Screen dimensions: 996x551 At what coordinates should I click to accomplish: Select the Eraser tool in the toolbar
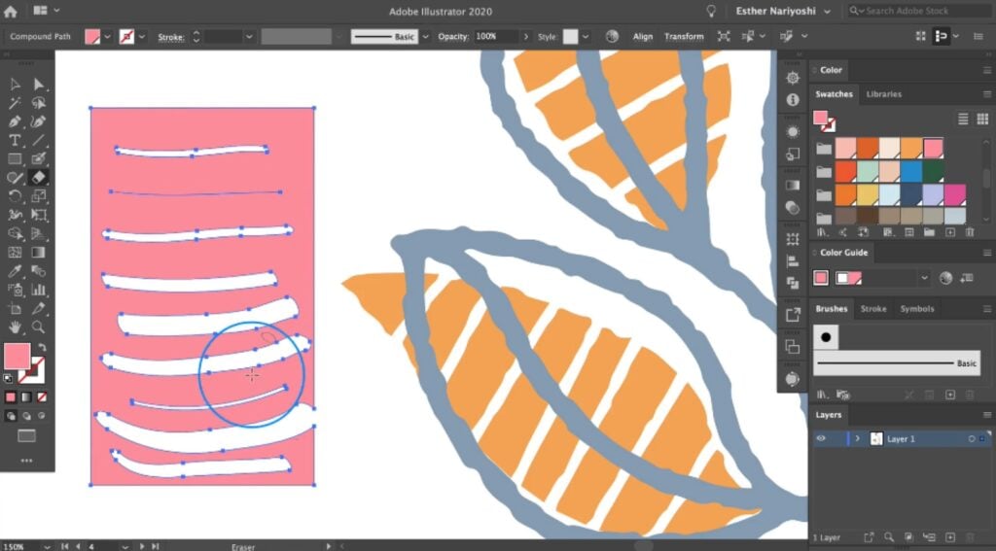pyautogui.click(x=39, y=178)
